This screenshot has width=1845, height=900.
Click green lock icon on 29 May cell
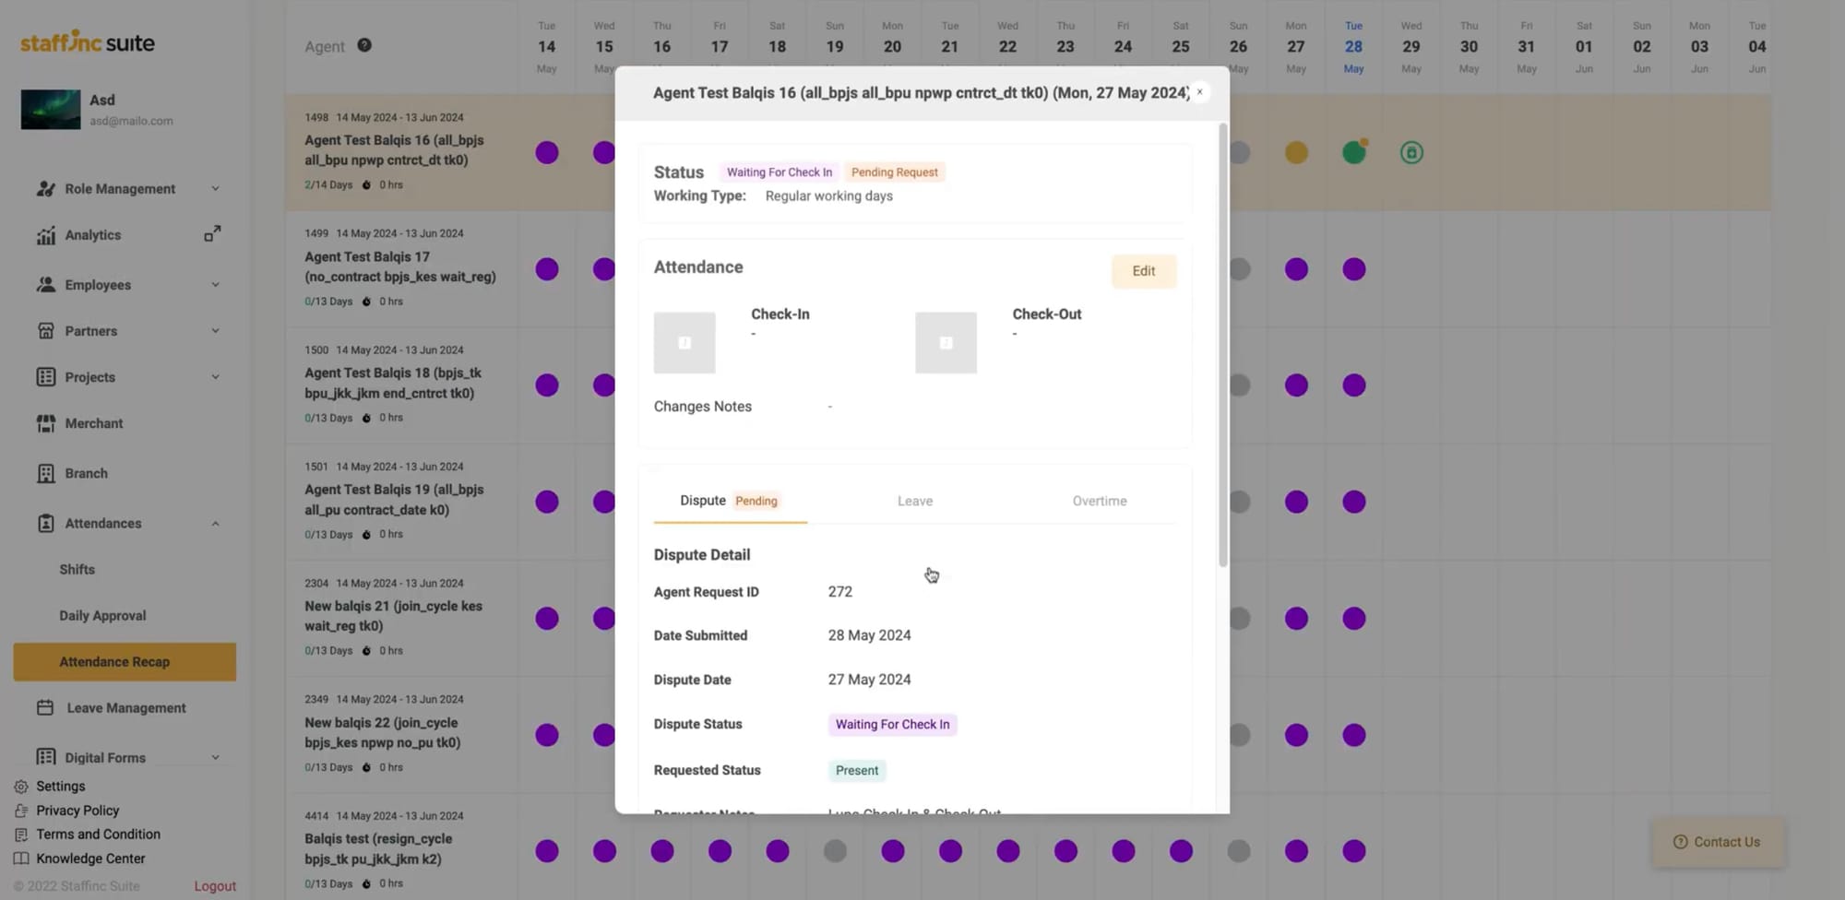(x=1411, y=152)
